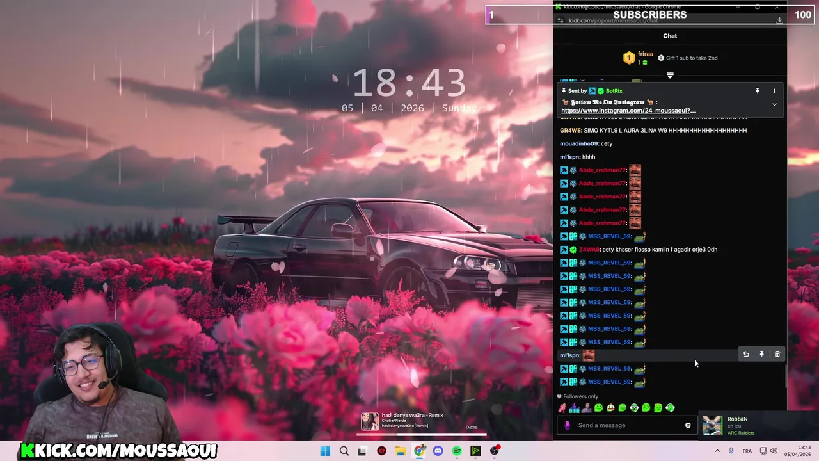Unpin the BotRix pinned message

(757, 91)
